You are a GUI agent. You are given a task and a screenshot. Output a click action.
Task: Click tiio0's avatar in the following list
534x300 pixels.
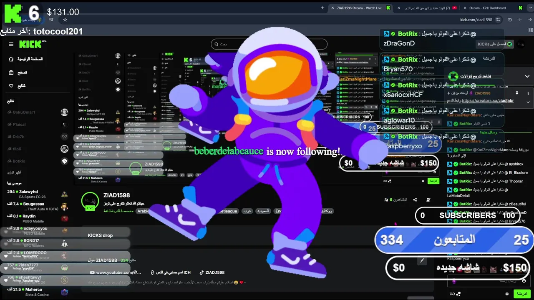[x=64, y=149]
